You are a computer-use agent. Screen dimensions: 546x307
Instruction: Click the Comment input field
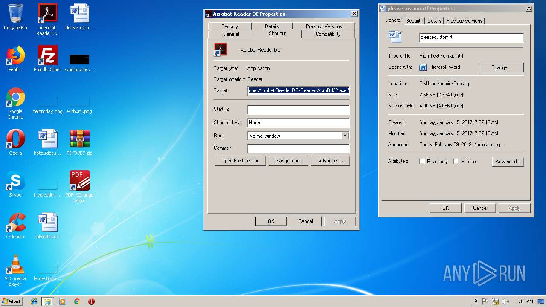pos(299,148)
